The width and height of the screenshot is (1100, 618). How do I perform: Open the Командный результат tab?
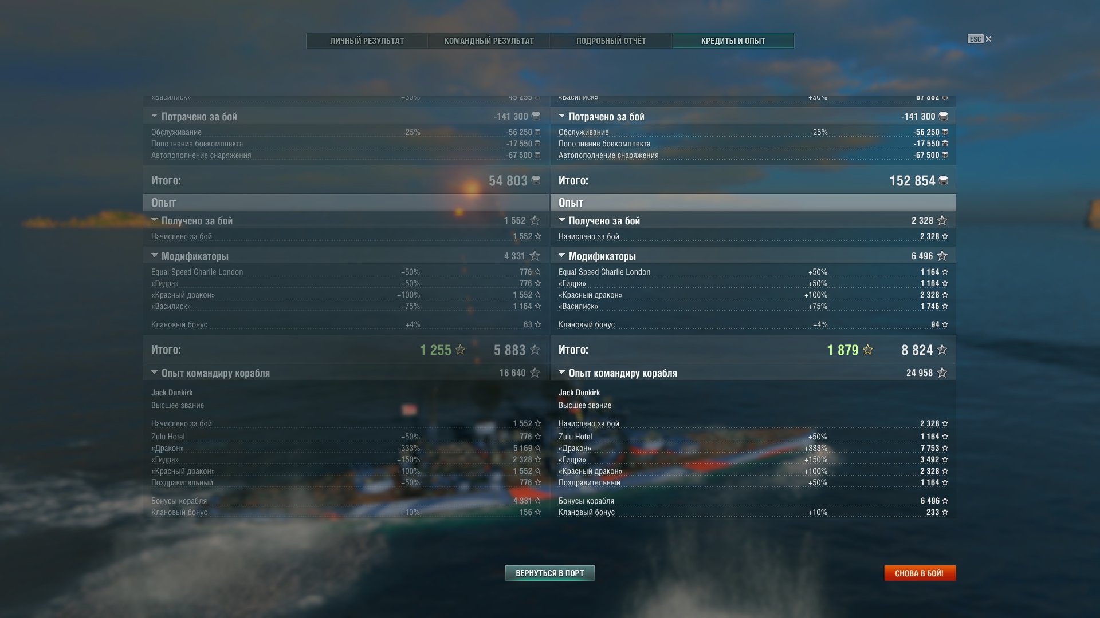489,41
